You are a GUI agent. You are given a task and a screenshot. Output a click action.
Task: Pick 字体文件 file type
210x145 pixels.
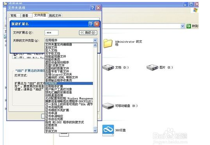(69, 131)
